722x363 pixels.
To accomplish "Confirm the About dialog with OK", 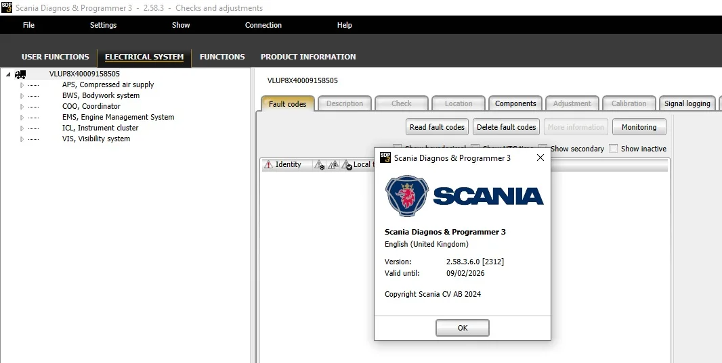I will pos(463,328).
